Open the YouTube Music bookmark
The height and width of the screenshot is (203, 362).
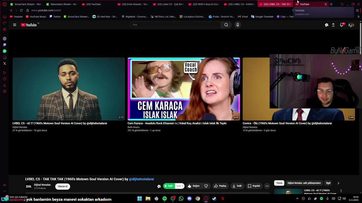click(x=36, y=17)
